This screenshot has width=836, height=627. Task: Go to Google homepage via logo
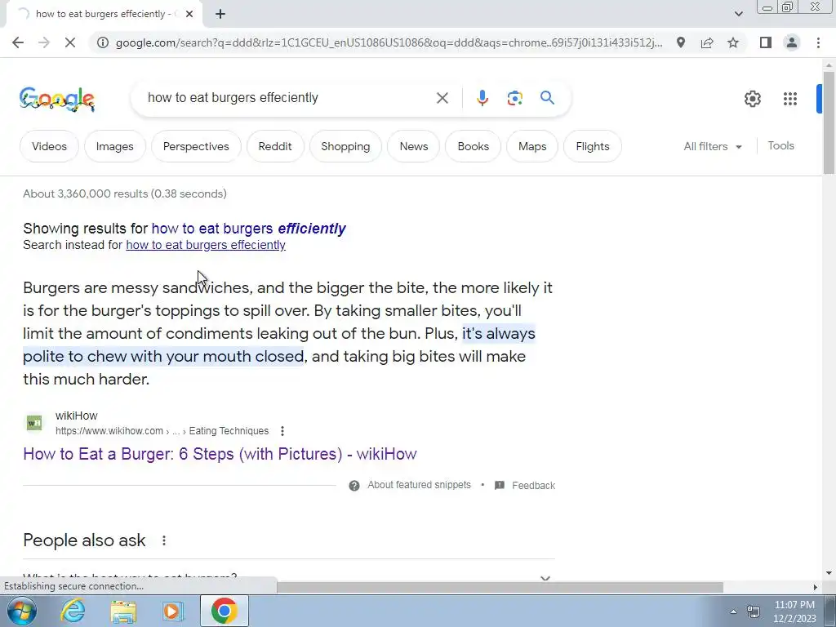tap(57, 99)
